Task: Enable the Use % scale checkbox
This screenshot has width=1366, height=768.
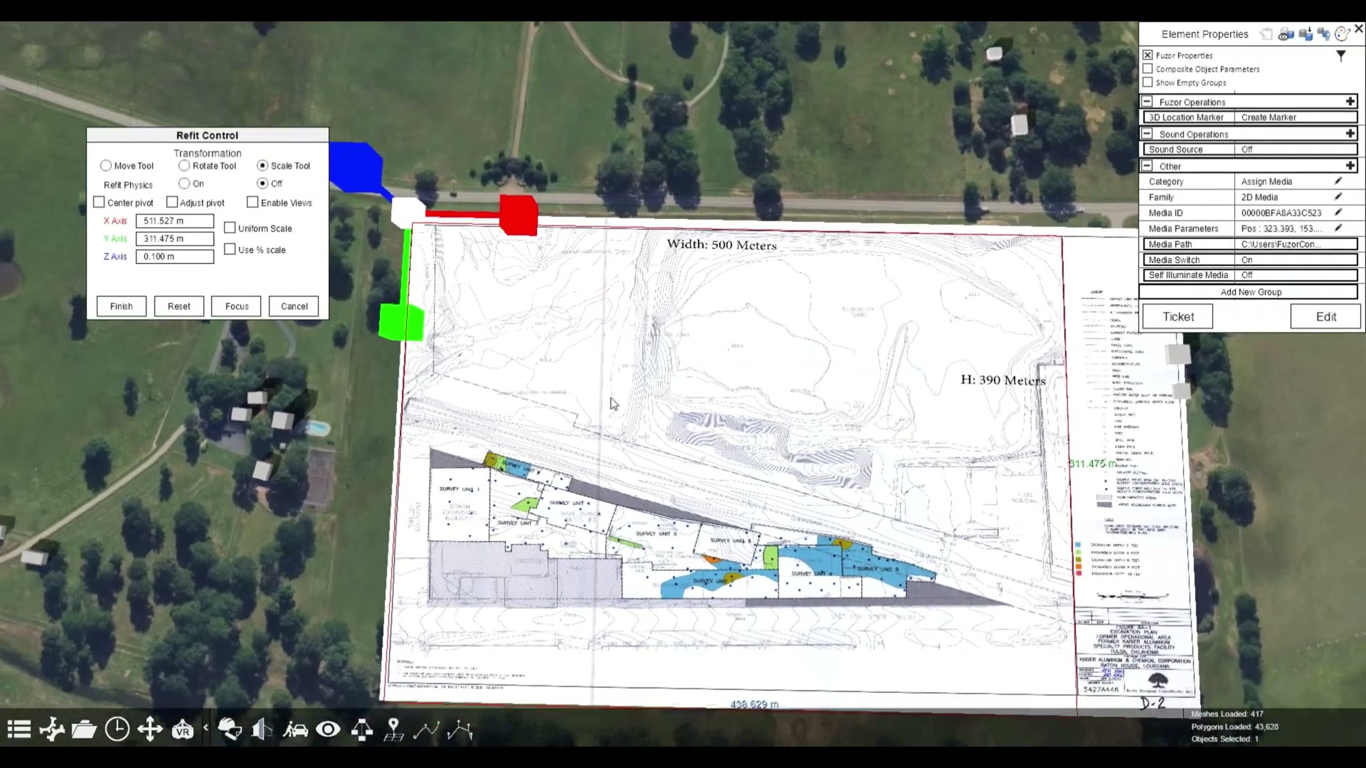Action: point(230,250)
